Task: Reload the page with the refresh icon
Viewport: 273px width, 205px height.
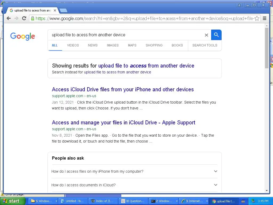Action: click(24, 18)
